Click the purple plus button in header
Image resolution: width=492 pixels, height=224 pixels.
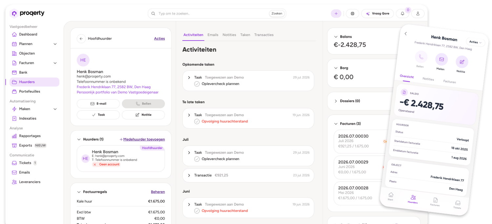click(x=336, y=13)
